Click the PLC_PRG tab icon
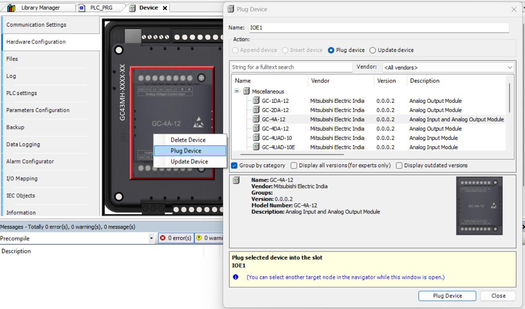The width and height of the screenshot is (525, 309). (82, 8)
